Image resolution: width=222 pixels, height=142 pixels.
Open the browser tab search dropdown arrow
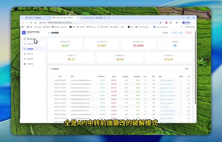[x=22, y=18]
